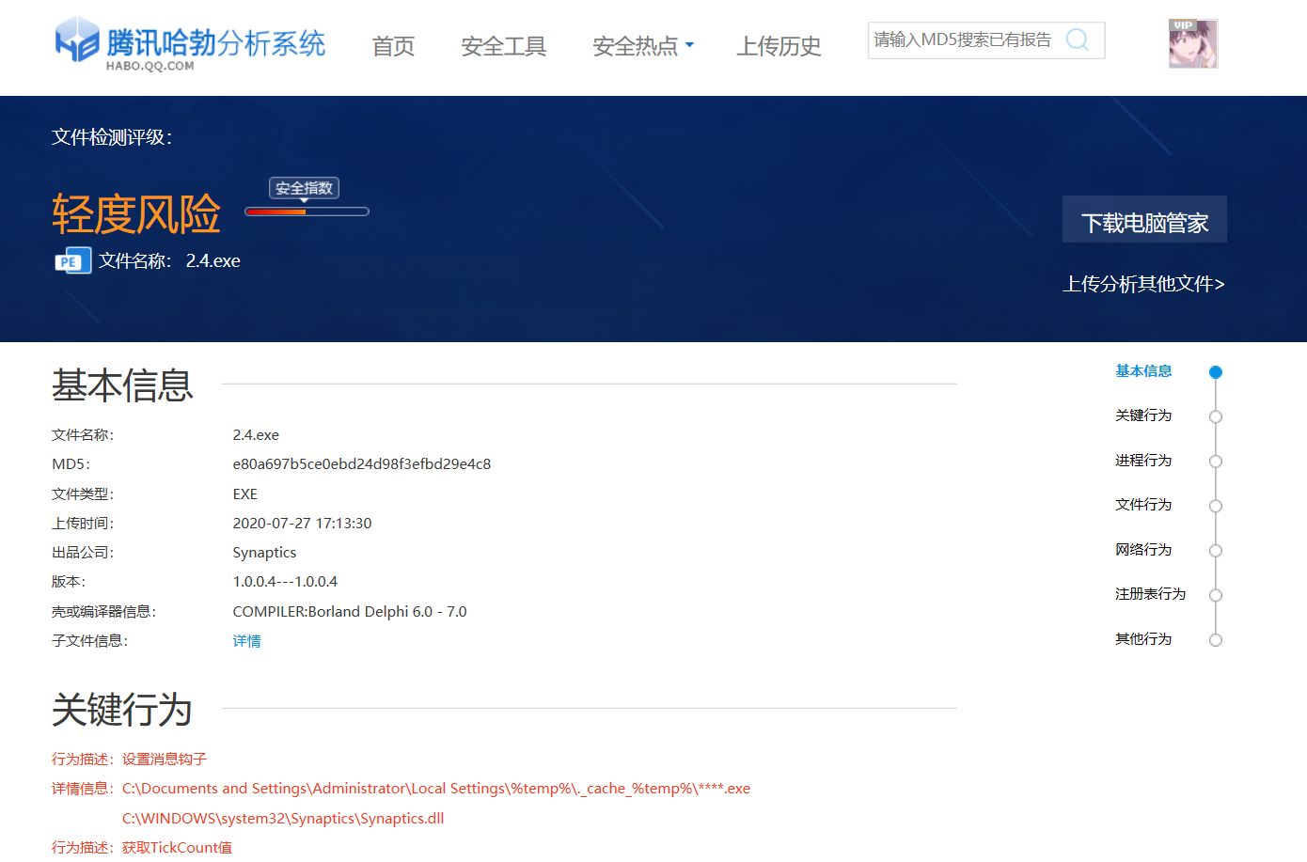Click the 注册表行为 timeline dot

click(x=1216, y=595)
